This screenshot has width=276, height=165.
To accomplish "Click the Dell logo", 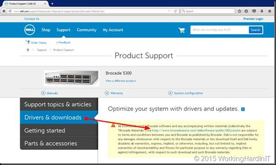I will 30,30.
